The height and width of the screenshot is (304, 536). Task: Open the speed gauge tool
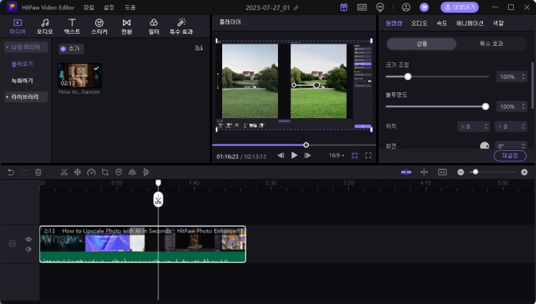point(91,172)
